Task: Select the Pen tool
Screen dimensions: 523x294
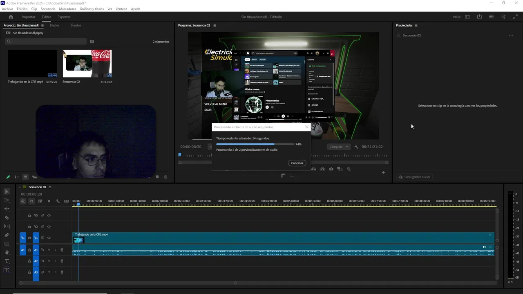Action: (7, 235)
